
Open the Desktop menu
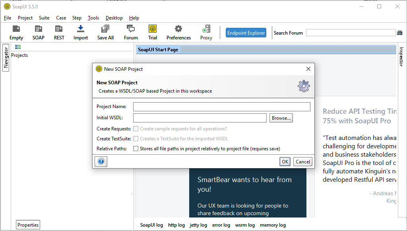click(114, 18)
